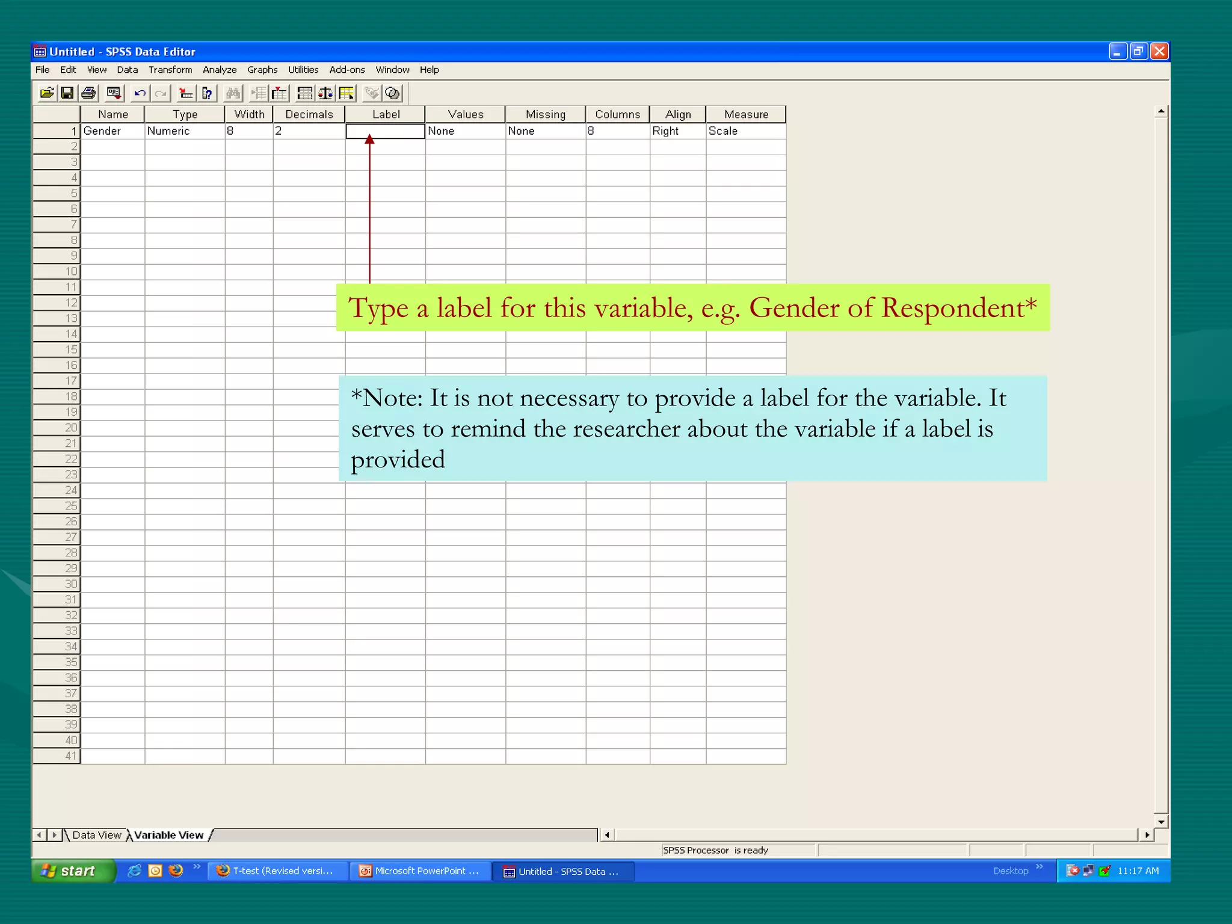Open the Transform menu
1232x924 pixels.
click(170, 70)
